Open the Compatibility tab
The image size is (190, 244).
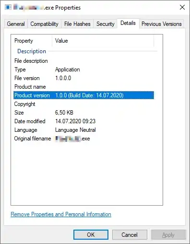point(44,24)
